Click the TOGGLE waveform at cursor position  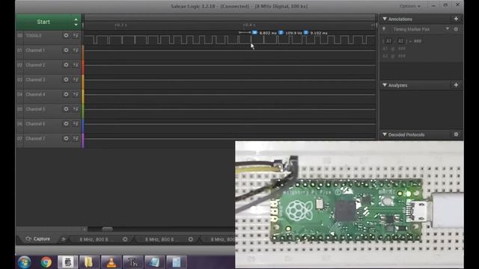pyautogui.click(x=251, y=40)
